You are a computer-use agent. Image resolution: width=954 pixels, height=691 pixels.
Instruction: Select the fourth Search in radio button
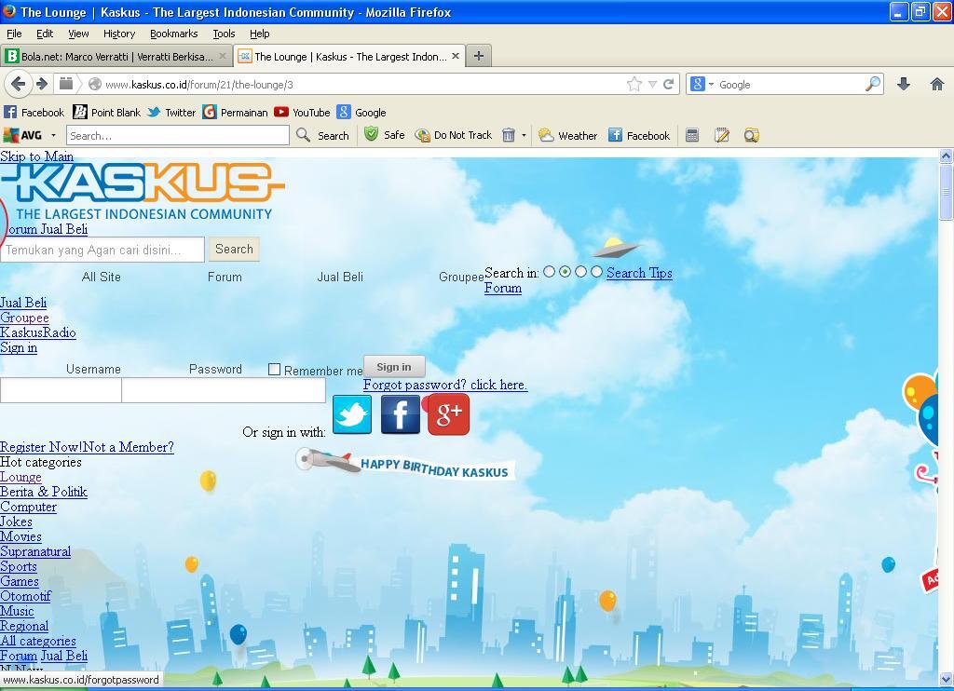coord(597,271)
